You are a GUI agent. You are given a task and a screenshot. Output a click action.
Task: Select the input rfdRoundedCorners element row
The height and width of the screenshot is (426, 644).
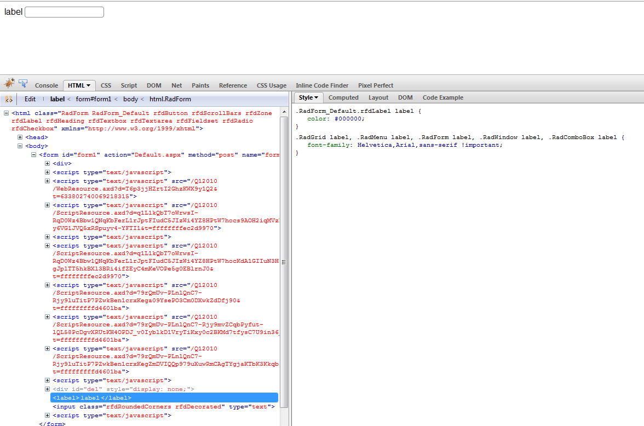[x=163, y=407]
